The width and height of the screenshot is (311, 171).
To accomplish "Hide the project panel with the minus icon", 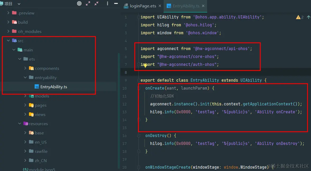I will (116, 3).
